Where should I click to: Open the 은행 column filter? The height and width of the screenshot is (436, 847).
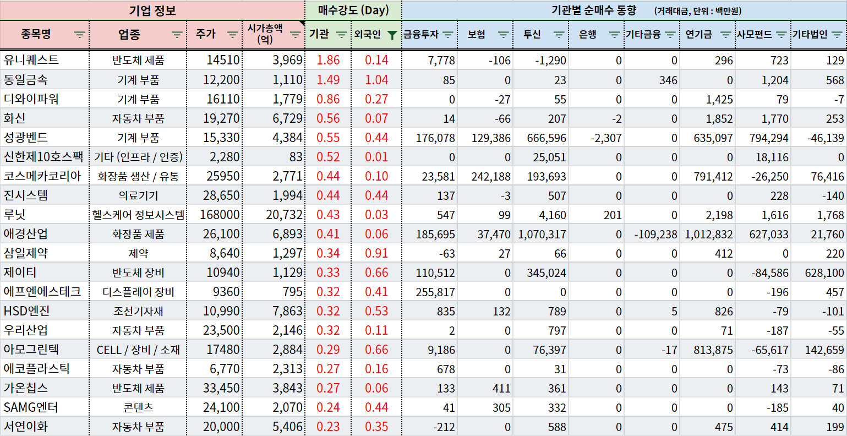pos(615,35)
